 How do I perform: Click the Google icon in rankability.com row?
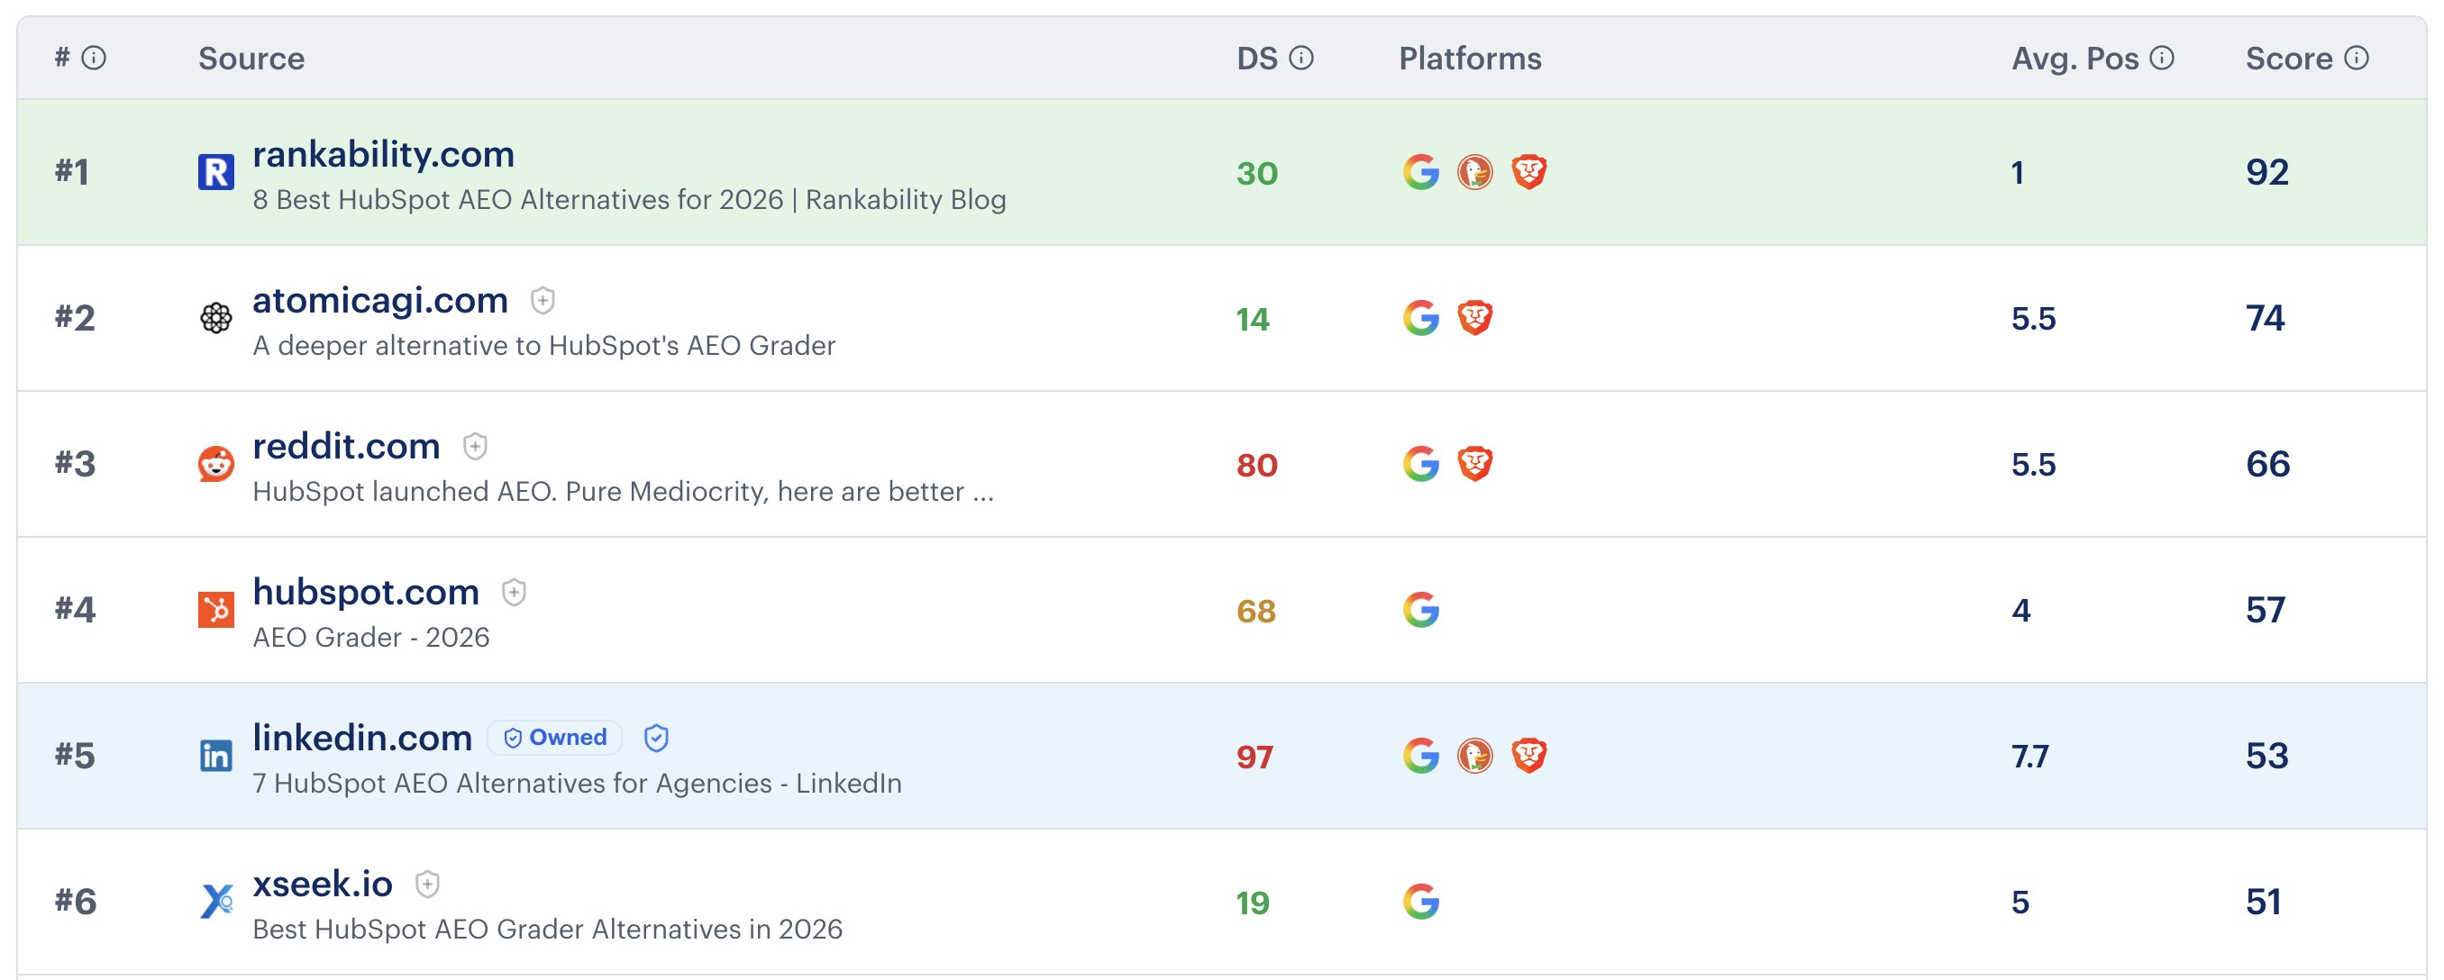(1420, 172)
